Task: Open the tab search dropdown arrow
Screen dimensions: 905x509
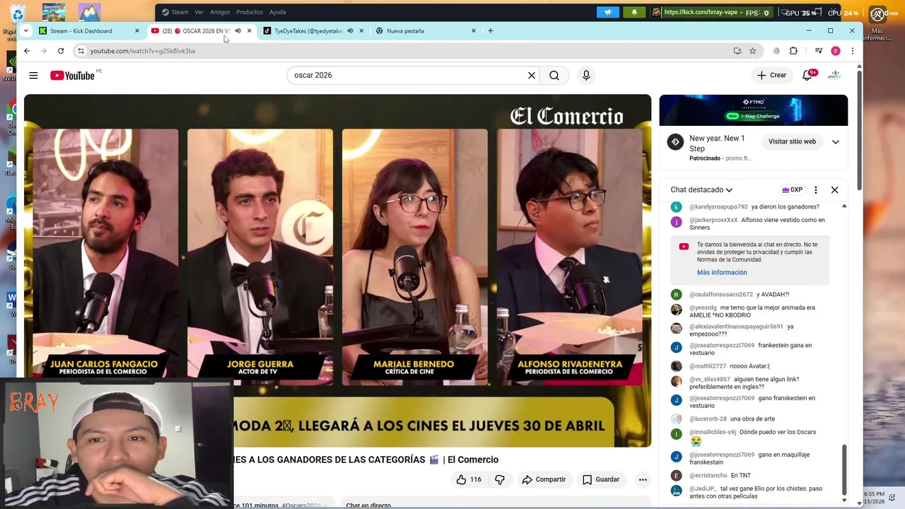Action: (x=25, y=31)
